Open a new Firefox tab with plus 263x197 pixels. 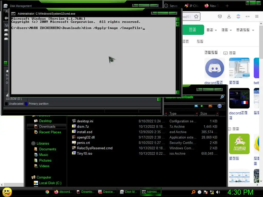click(227, 6)
